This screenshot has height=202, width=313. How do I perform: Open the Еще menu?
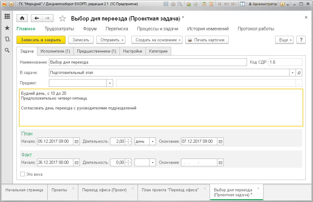[285, 40]
